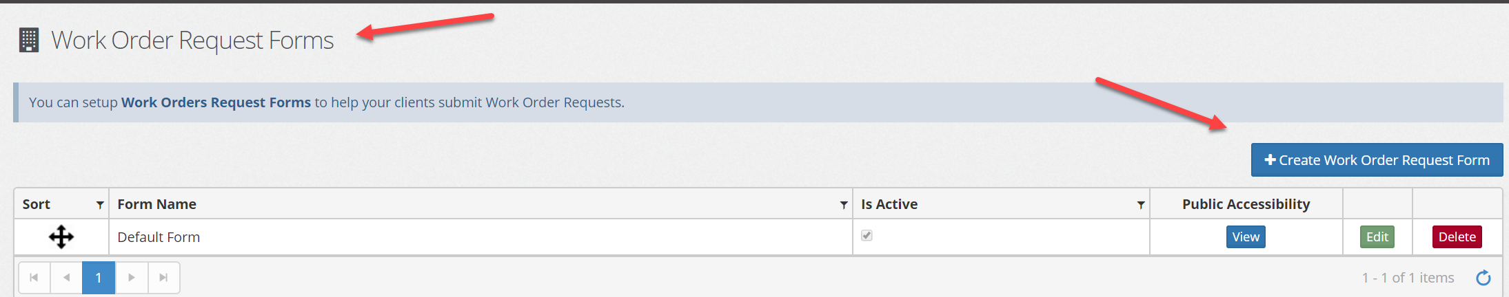Go to last page of the grid
Screen dimensions: 1509x297
(x=163, y=278)
